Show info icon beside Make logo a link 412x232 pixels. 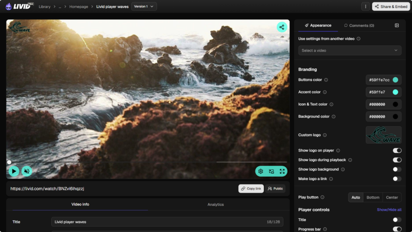click(331, 179)
